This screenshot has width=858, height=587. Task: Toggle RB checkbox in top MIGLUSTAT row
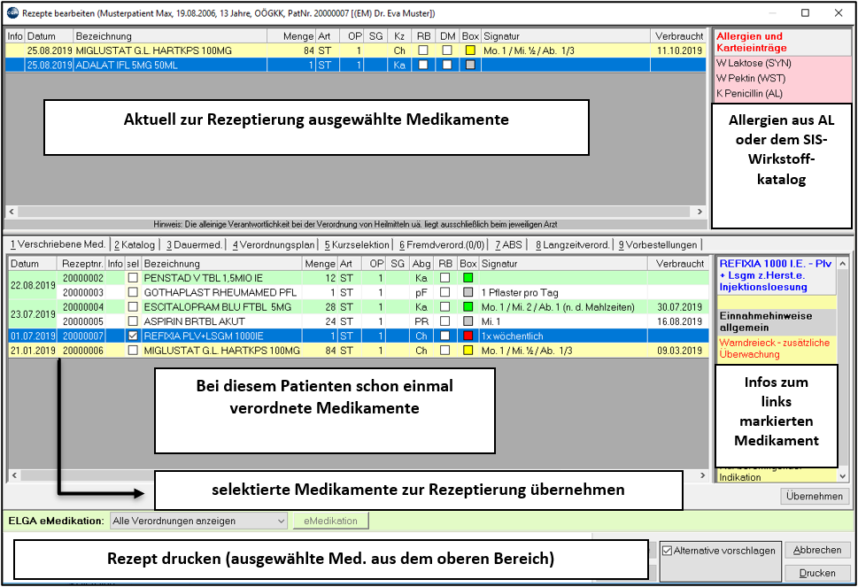(x=423, y=50)
